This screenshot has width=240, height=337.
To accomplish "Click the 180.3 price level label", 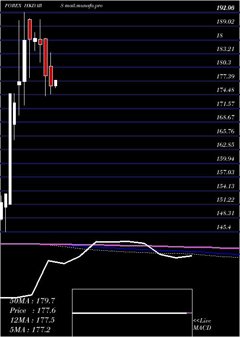I will pyautogui.click(x=224, y=63).
